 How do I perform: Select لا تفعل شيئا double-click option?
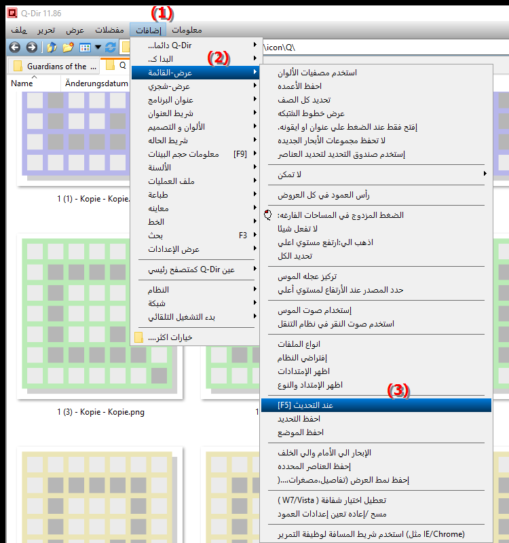pyautogui.click(x=376, y=229)
